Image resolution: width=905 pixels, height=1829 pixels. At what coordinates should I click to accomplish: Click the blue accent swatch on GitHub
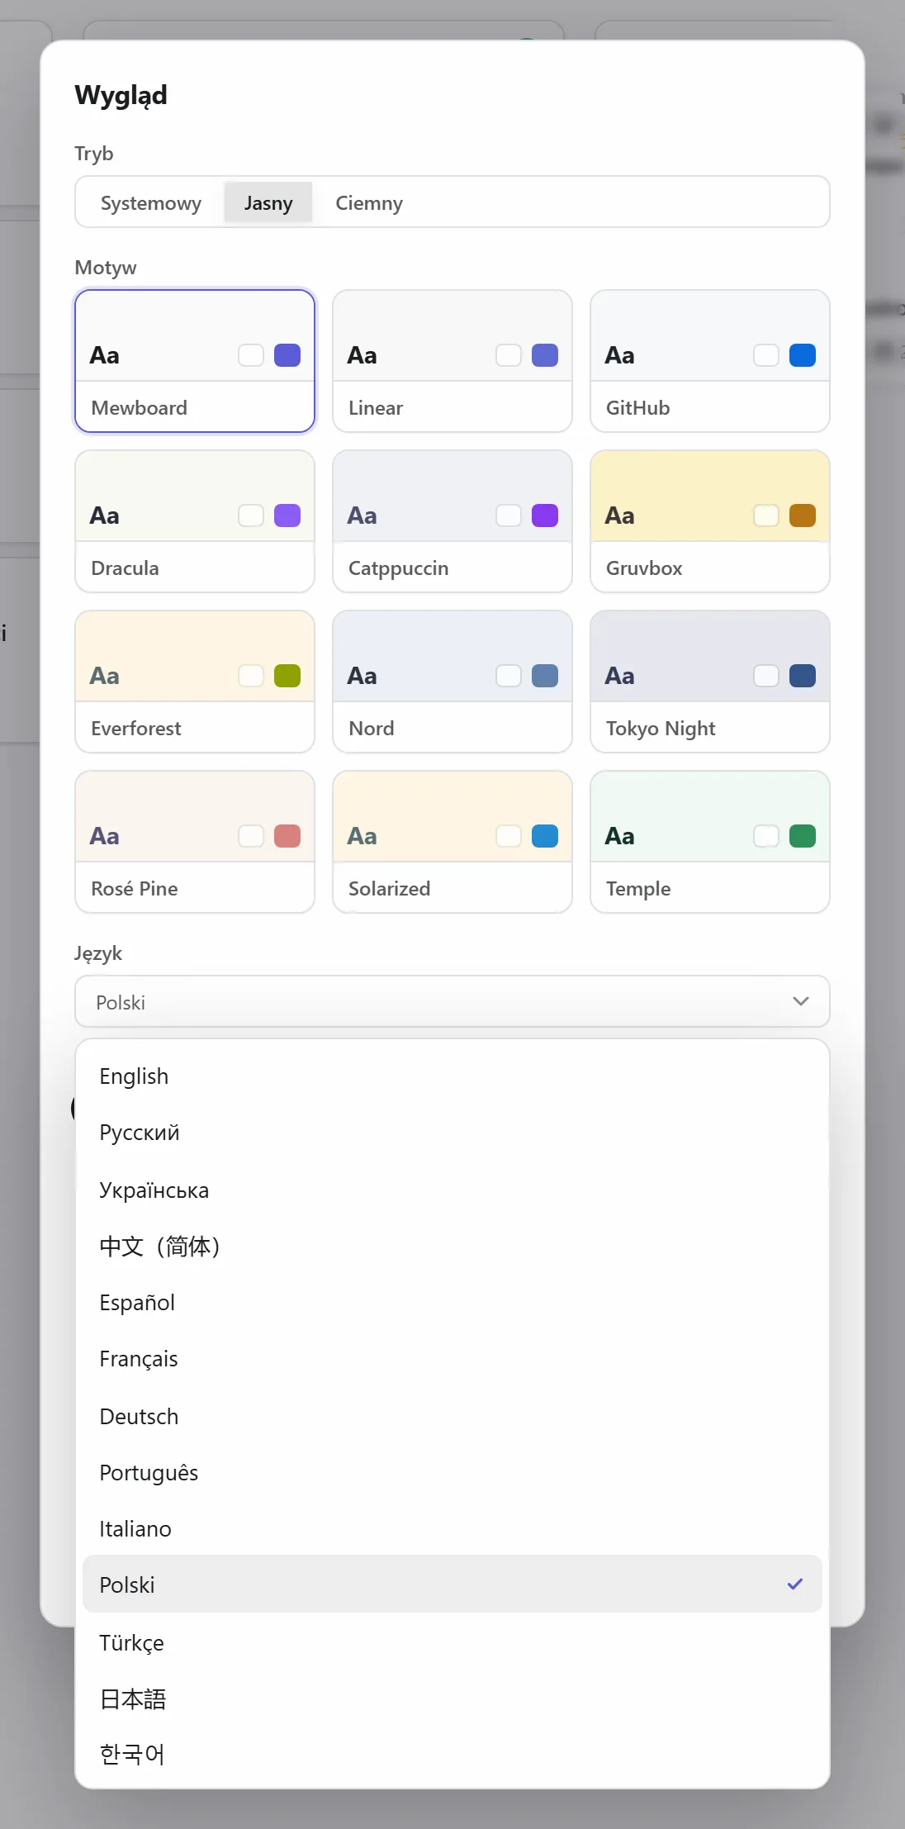[x=803, y=355]
